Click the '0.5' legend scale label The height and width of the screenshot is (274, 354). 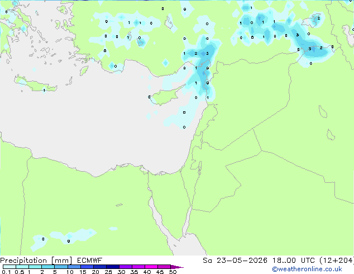(x=19, y=272)
